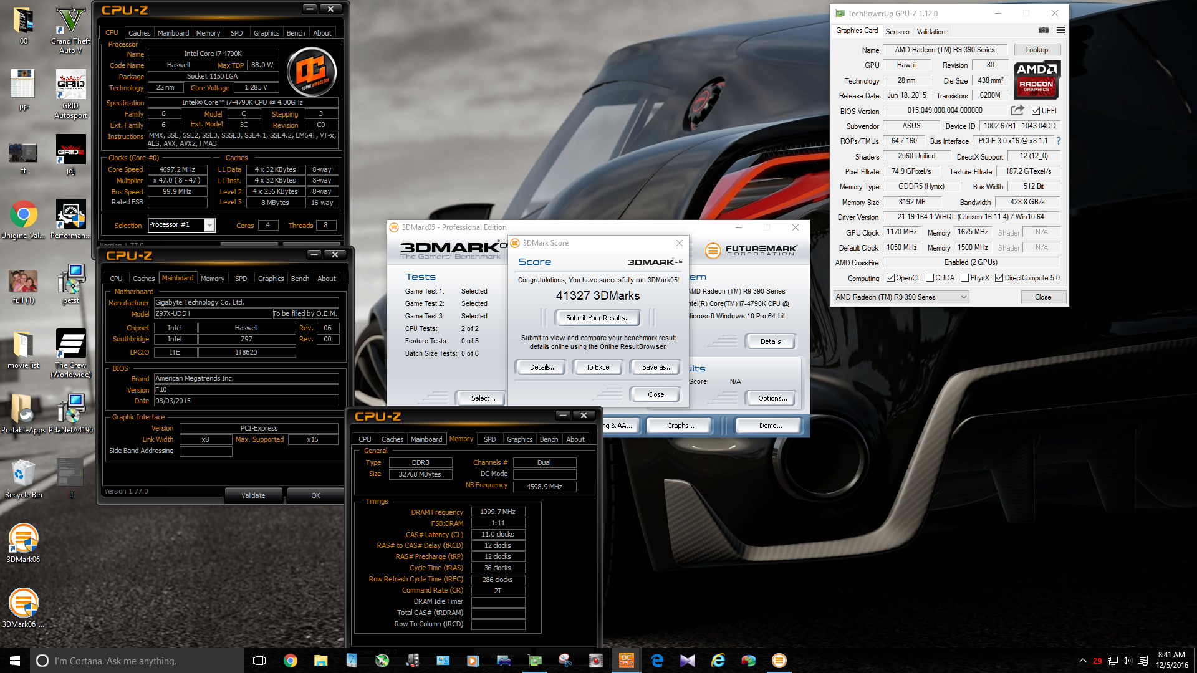Image resolution: width=1197 pixels, height=673 pixels.
Task: Open the Validation tab in GPU-Z
Action: coord(931,32)
